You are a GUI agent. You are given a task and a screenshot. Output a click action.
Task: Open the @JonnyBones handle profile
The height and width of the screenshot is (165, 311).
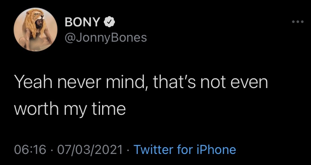(x=106, y=37)
